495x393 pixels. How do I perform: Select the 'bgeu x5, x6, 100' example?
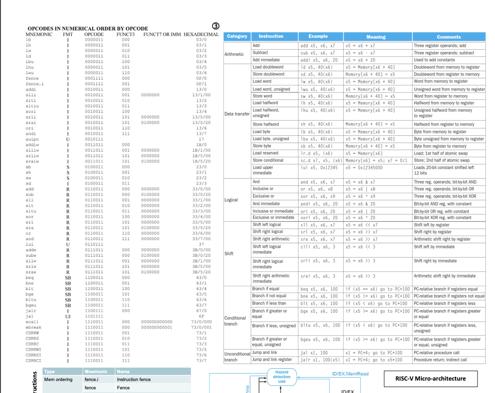point(320,340)
